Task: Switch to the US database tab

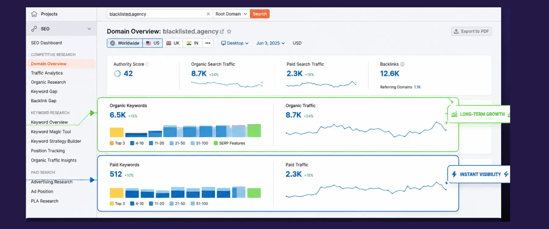Action: pos(152,43)
